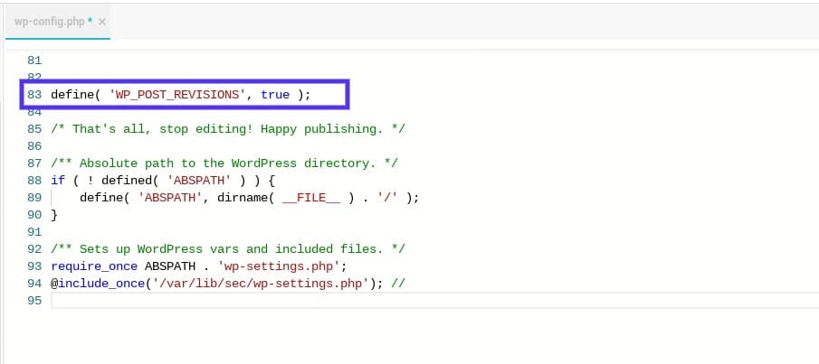Close the wp-config.php tab
The width and height of the screenshot is (819, 364).
click(x=100, y=22)
